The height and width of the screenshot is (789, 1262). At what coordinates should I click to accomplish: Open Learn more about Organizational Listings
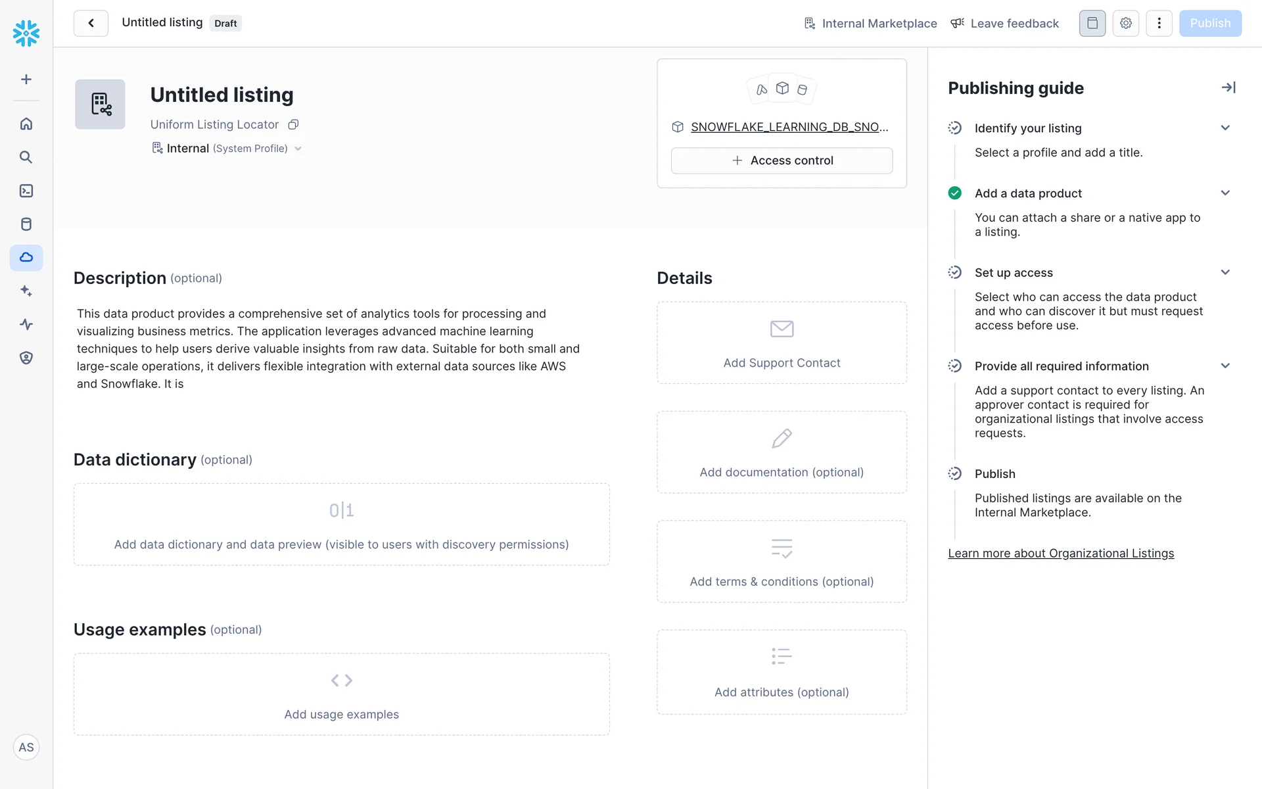pyautogui.click(x=1061, y=554)
